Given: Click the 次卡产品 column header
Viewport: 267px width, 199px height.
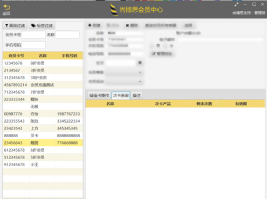Looking at the screenshot, I should tap(163, 104).
